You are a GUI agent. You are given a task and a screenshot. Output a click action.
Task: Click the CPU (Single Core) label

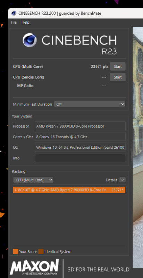click(x=28, y=77)
